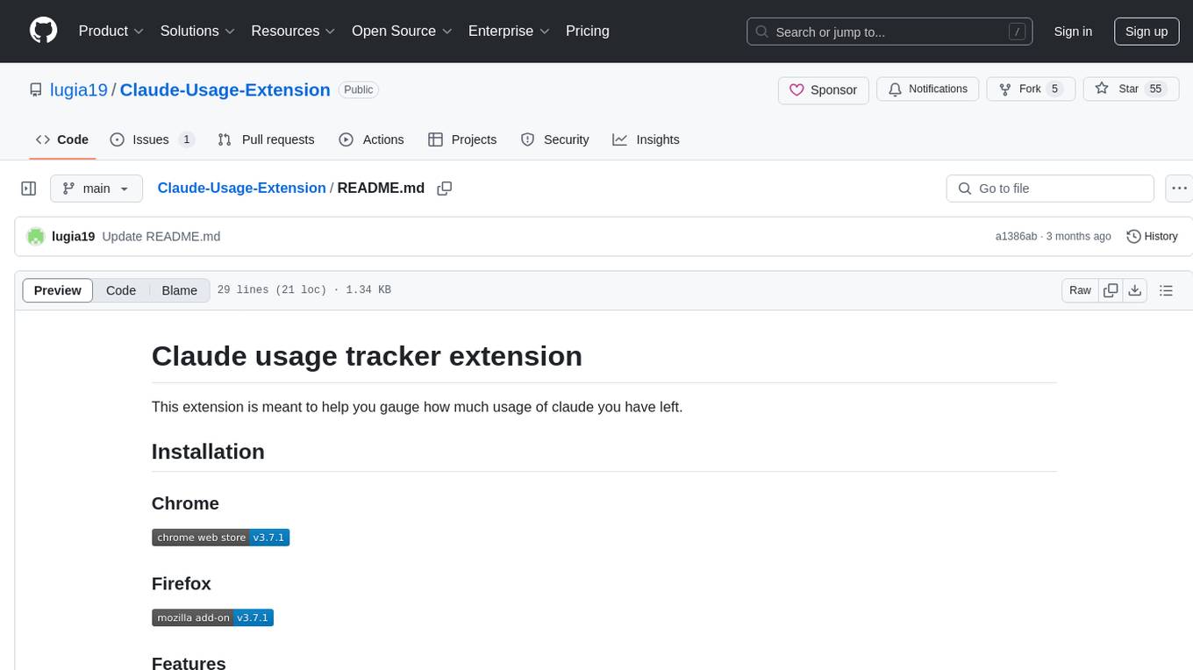The image size is (1193, 670).
Task: Sign in to GitHub
Action: [1073, 32]
